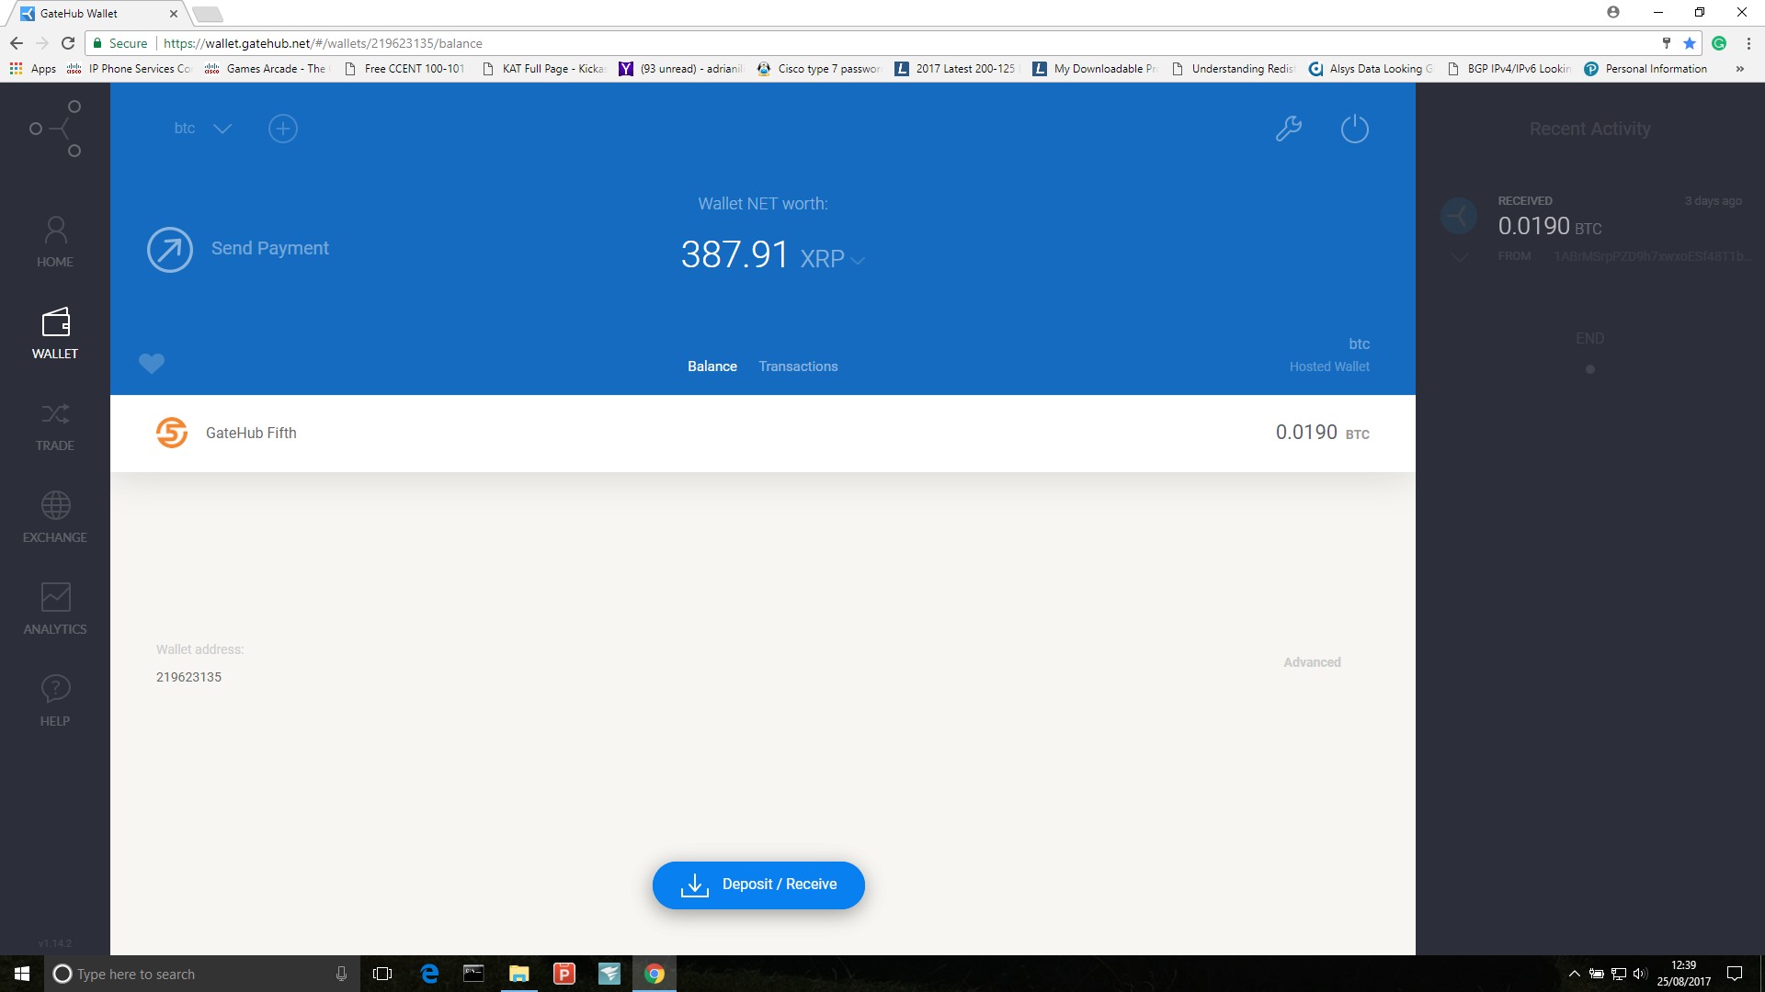This screenshot has height=992, width=1765.
Task: Click the volume speaker icon
Action: click(x=1640, y=974)
